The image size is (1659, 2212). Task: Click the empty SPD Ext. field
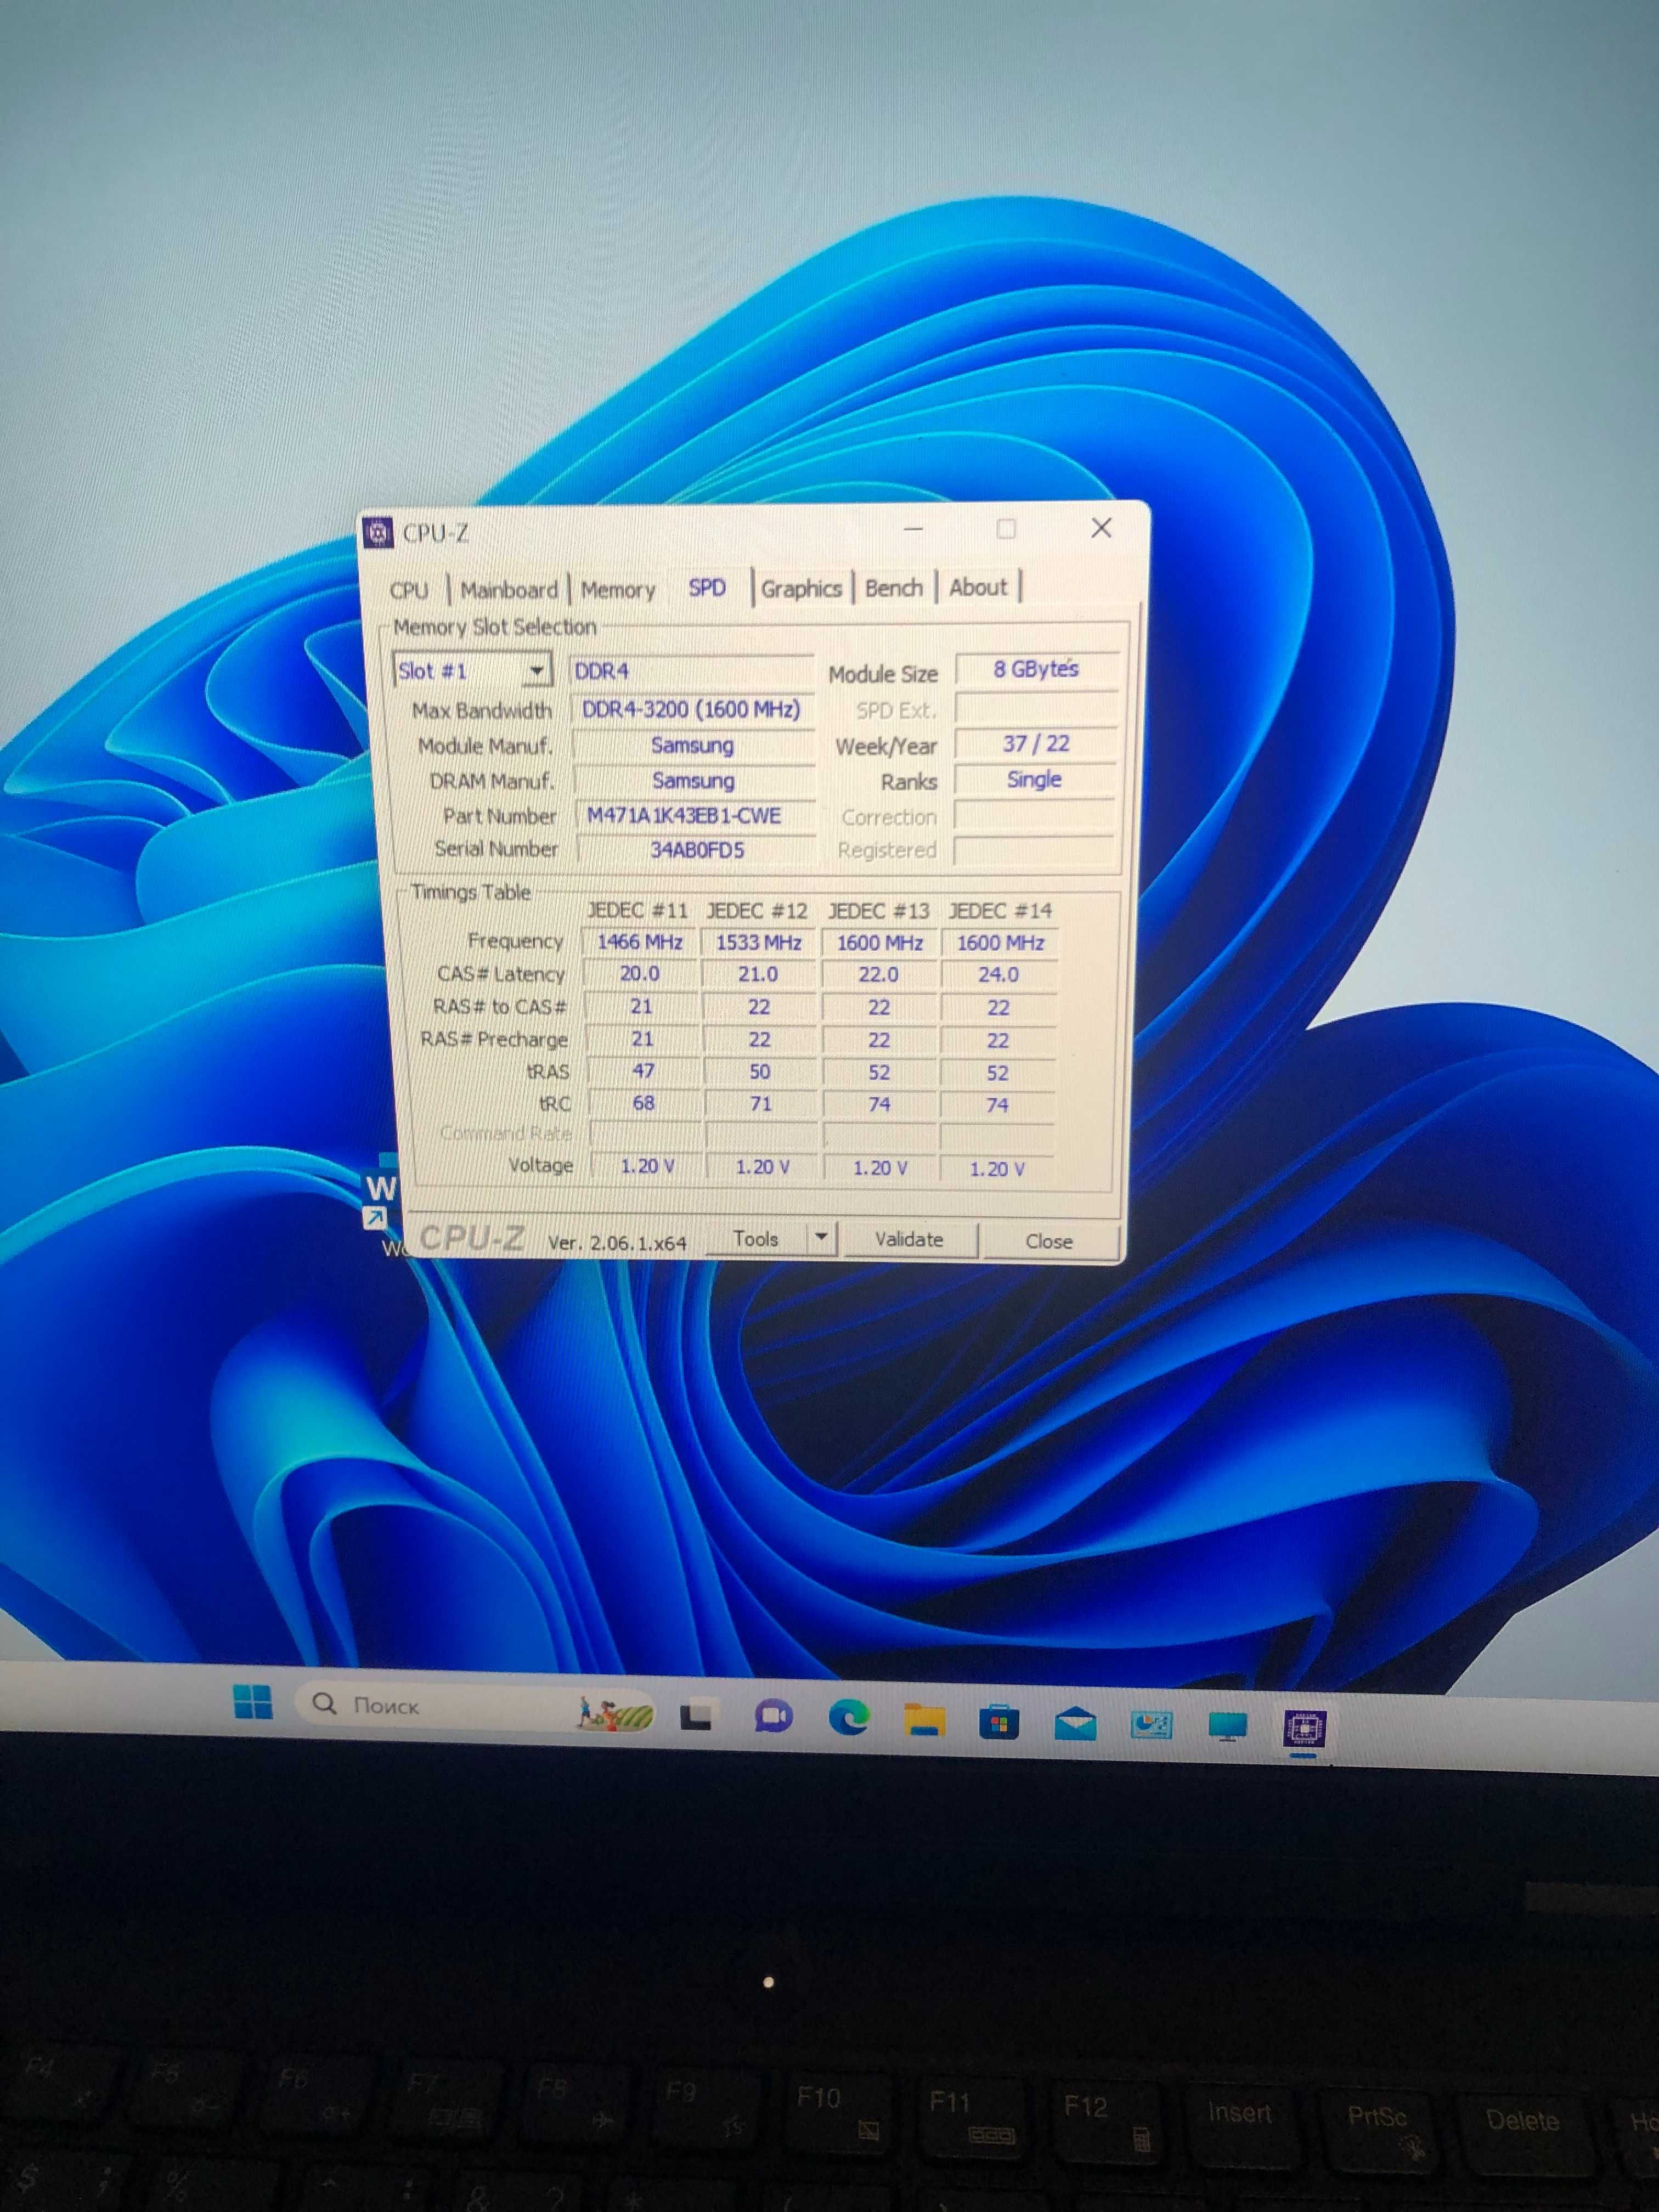click(1036, 708)
